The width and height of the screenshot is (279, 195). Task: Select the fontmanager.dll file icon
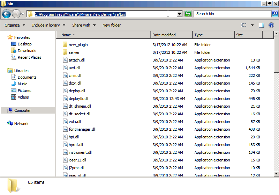point(65,129)
